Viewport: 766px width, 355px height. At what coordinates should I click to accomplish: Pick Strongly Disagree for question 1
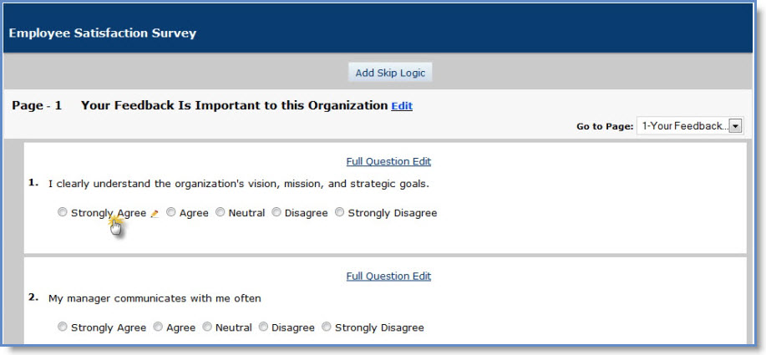(x=340, y=213)
